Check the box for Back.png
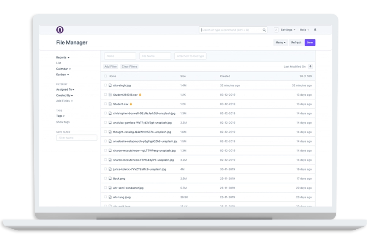Image resolution: width=367 pixels, height=235 pixels. pos(106,178)
